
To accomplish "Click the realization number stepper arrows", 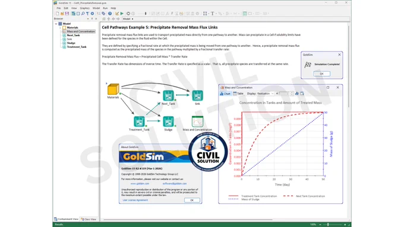I will [292, 94].
